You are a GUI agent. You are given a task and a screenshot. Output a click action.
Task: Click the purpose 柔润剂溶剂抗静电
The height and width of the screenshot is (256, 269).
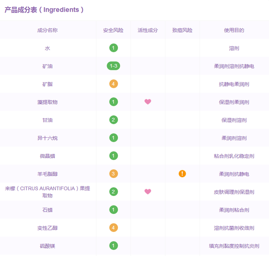point(234,66)
